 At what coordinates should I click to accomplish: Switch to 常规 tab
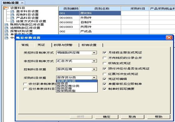[25, 45]
